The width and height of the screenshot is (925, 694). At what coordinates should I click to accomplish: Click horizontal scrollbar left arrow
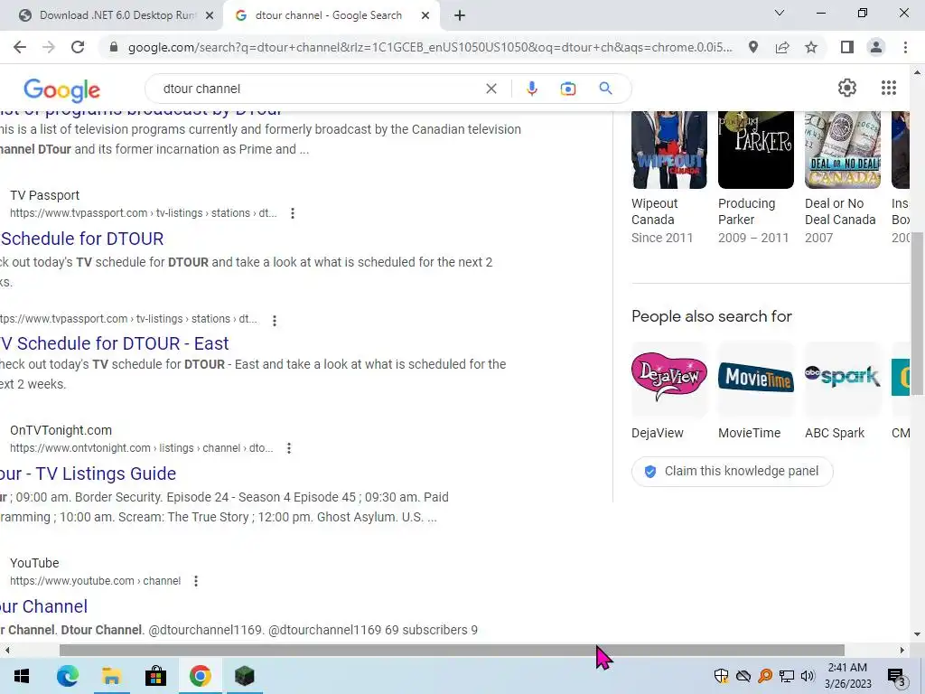[x=6, y=650]
